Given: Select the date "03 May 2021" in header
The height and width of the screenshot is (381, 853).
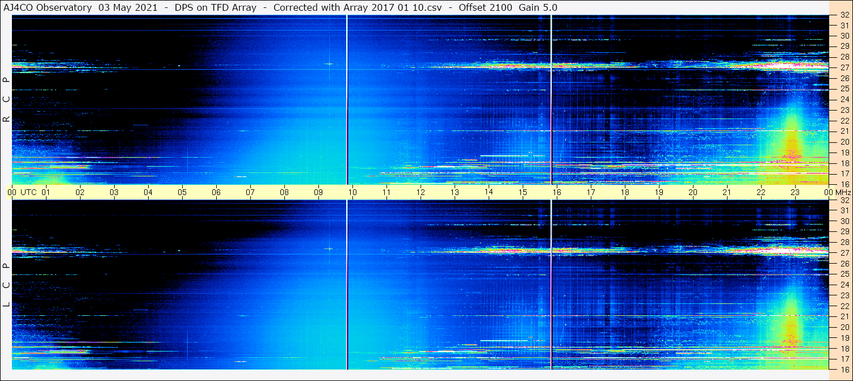Looking at the screenshot, I should [128, 7].
